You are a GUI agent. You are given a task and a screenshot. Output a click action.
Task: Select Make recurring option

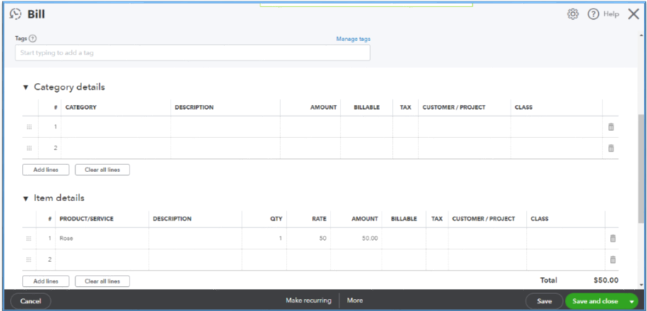tap(309, 300)
